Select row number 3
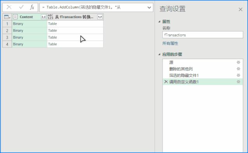This screenshot has width=248, height=153. pos(7,37)
